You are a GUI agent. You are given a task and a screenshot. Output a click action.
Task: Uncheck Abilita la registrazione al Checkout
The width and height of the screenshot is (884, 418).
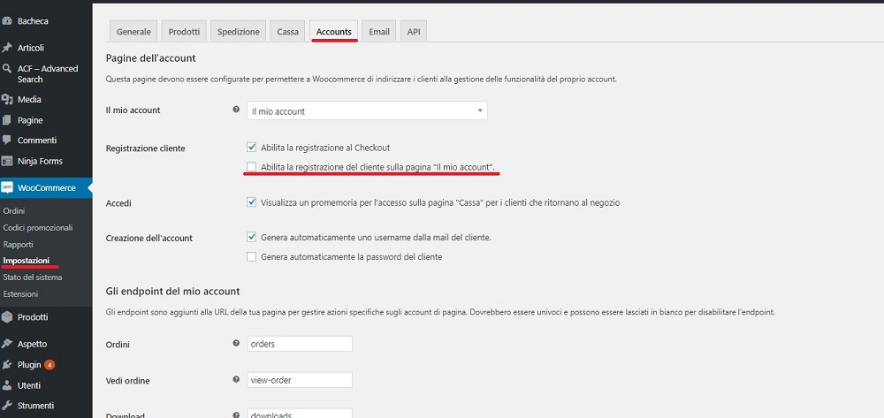coord(251,147)
